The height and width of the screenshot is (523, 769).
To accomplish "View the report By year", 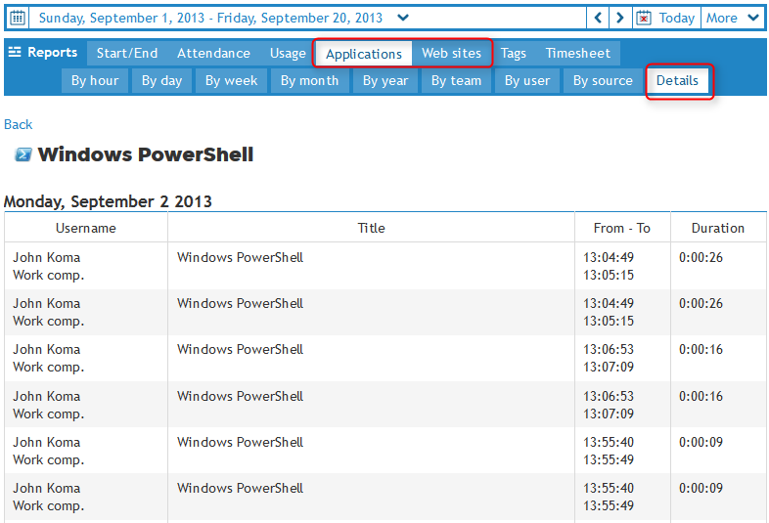I will click(x=385, y=80).
